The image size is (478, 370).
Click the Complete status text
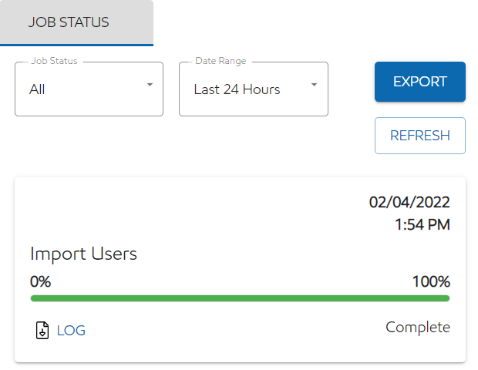[417, 328]
